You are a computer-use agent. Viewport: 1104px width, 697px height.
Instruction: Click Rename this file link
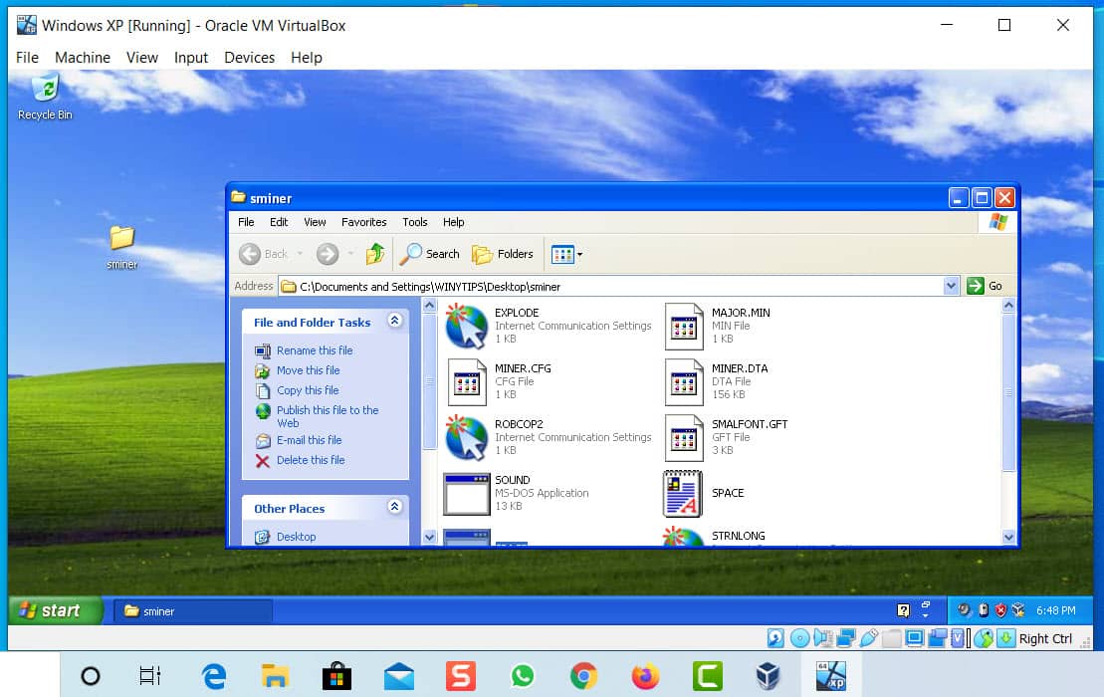coord(314,349)
